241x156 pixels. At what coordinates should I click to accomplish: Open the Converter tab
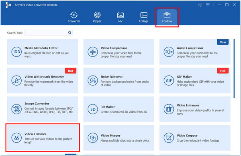pos(74,17)
